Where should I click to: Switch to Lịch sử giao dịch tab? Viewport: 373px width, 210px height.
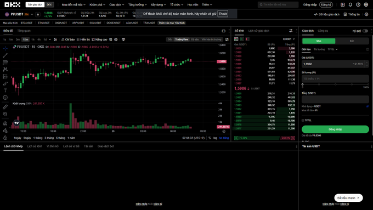coord(259,31)
